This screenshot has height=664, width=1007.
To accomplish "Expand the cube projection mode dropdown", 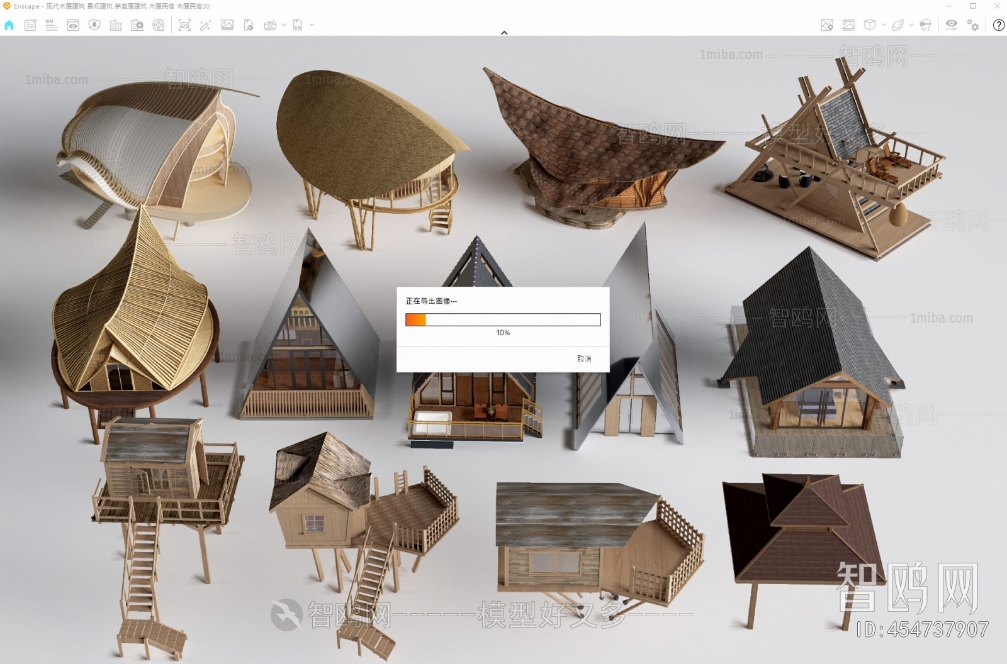I will point(884,25).
